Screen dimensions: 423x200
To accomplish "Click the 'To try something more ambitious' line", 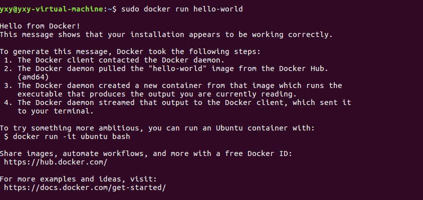I will [x=157, y=128].
